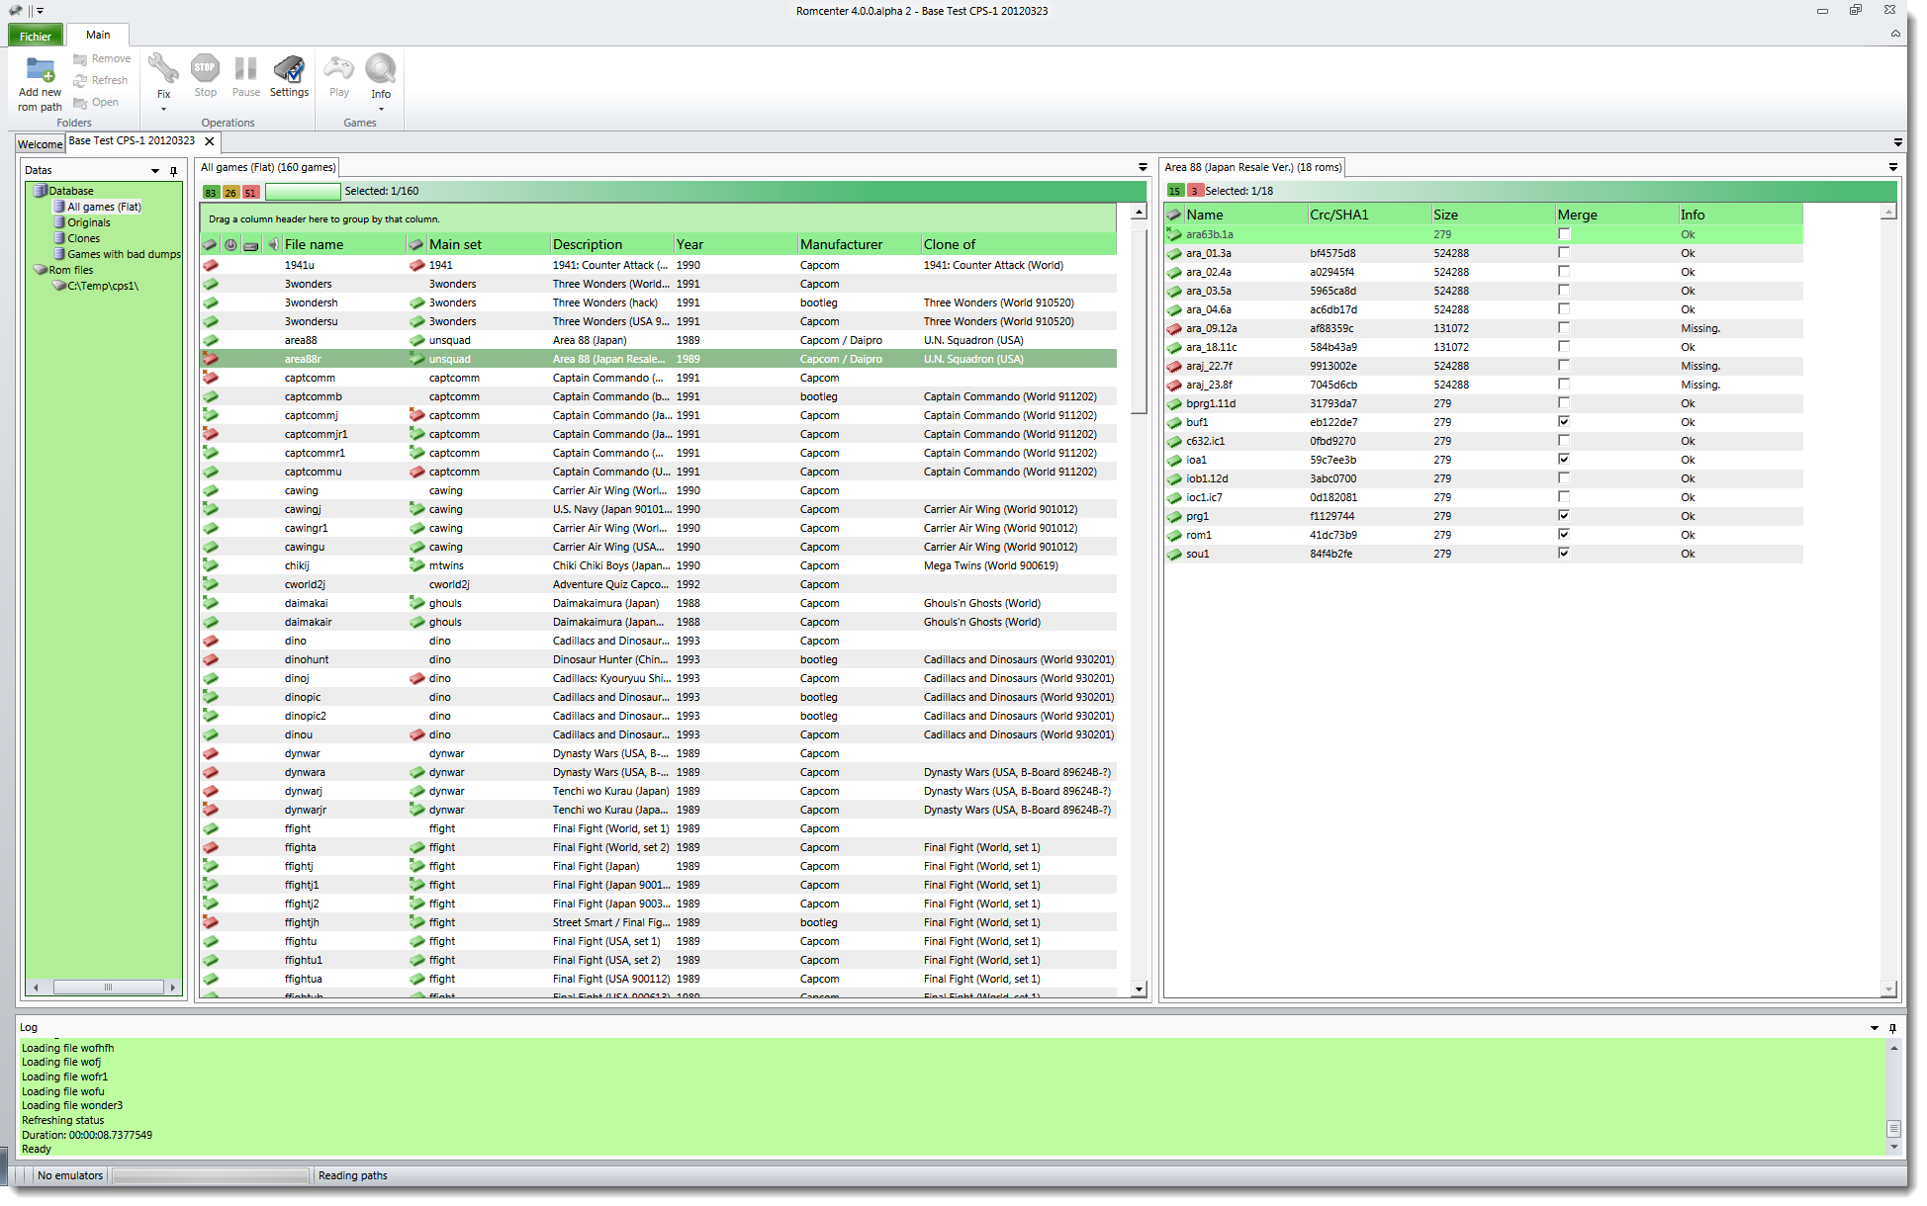Open the roms panel dropdown arrow

point(1893,167)
